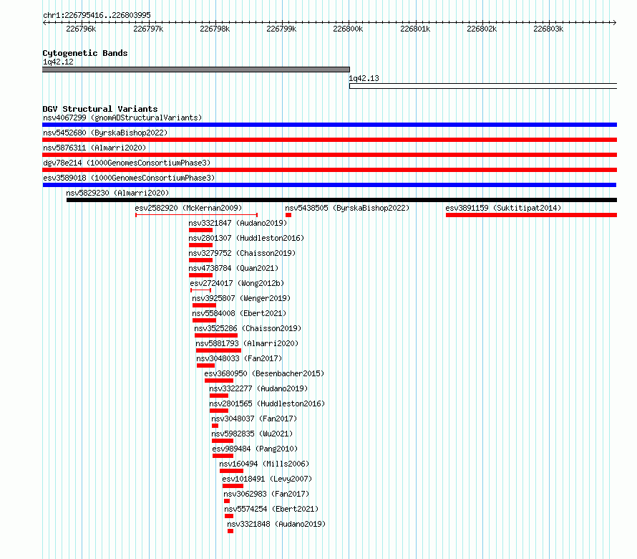
Task: Select the gray 1q42.12 band bar
Action: (196, 70)
